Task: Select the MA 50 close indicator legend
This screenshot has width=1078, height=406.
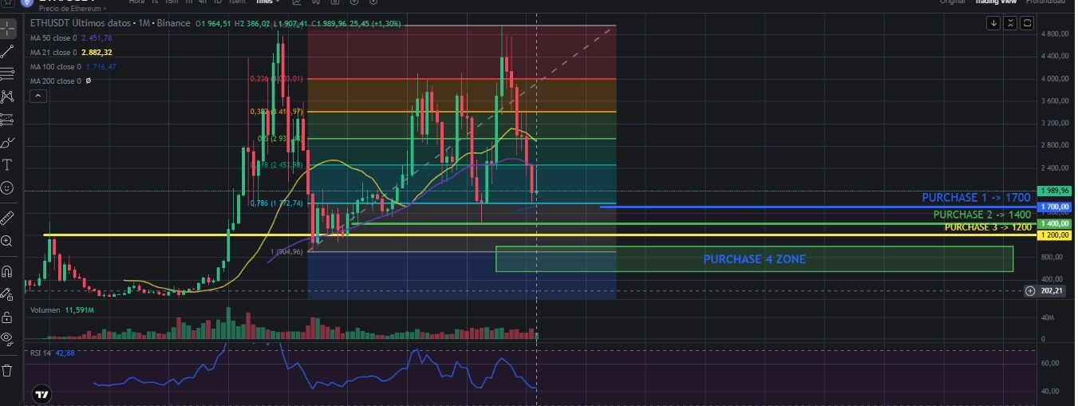Action: click(71, 38)
